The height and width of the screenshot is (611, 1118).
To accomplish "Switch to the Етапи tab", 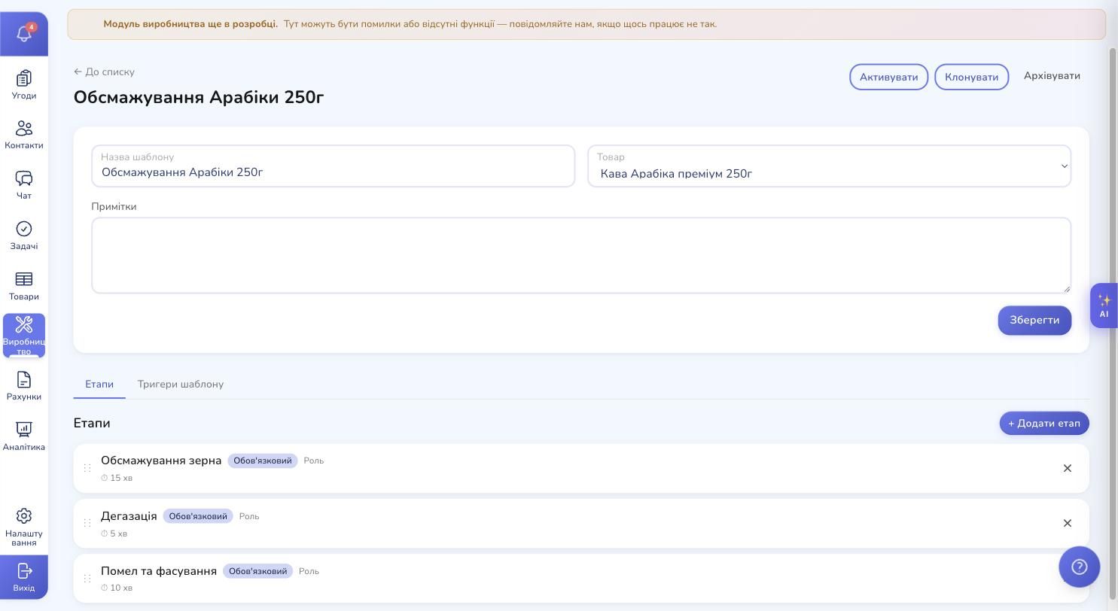I will point(99,385).
